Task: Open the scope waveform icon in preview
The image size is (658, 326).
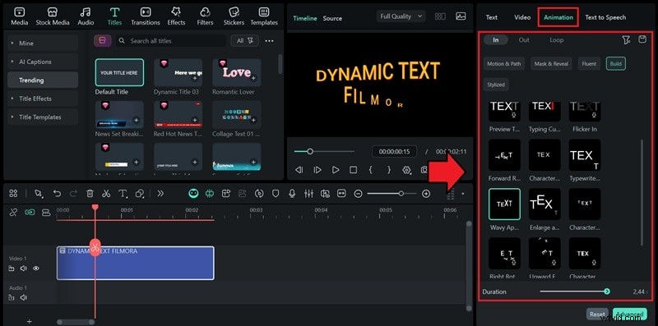Action: (x=461, y=16)
